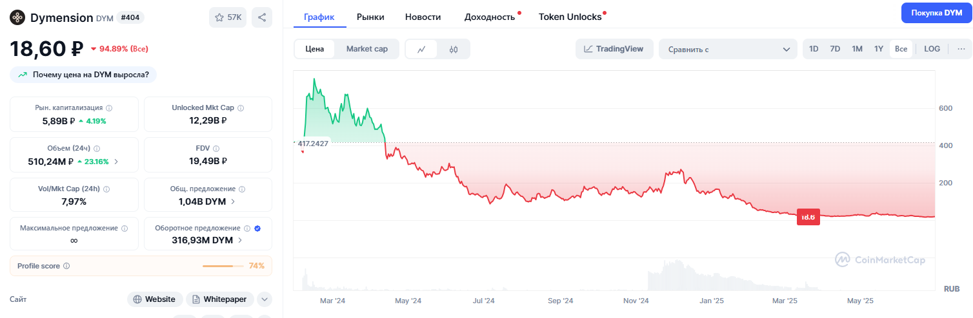Click the Покупка DYM button
This screenshot has height=318, width=973.
936,13
